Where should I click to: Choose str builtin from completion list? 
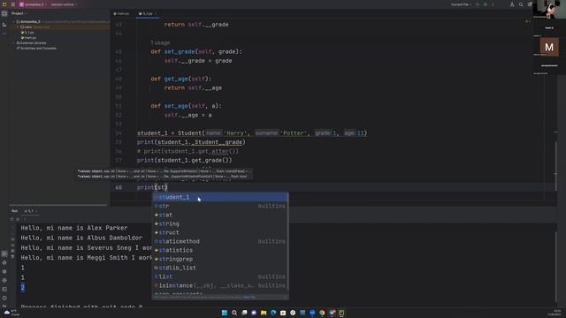click(220, 206)
